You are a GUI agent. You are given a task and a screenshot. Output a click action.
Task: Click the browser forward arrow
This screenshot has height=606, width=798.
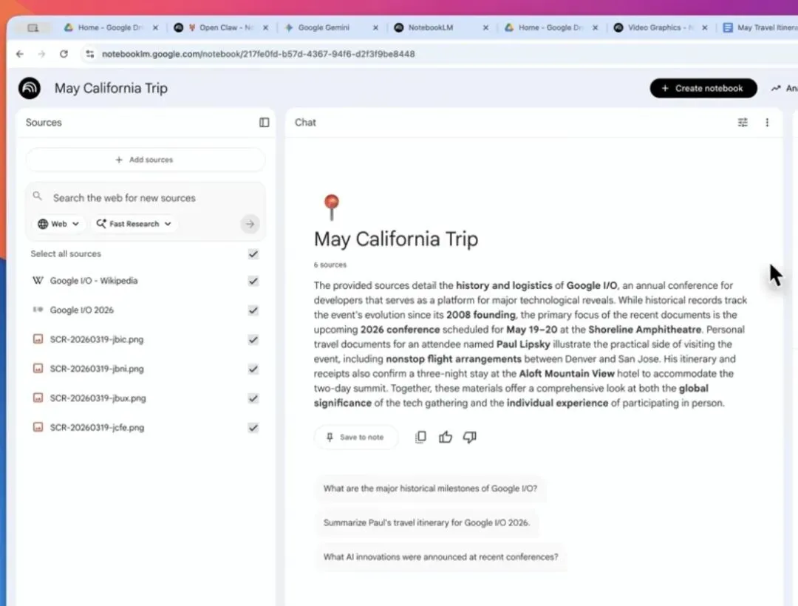pos(41,54)
